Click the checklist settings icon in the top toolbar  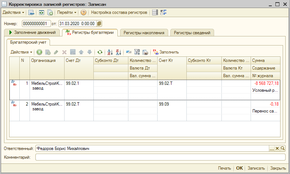pyautogui.click(x=163, y=12)
